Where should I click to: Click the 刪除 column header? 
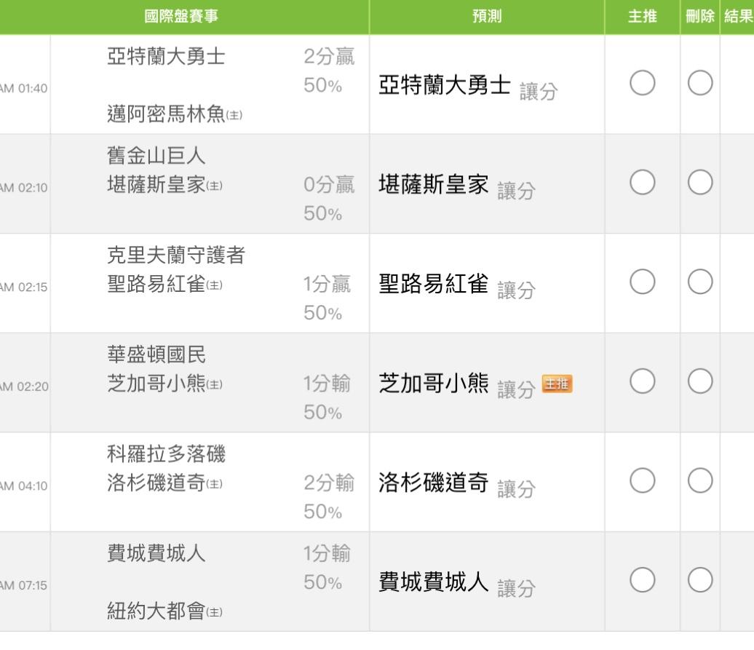[699, 17]
